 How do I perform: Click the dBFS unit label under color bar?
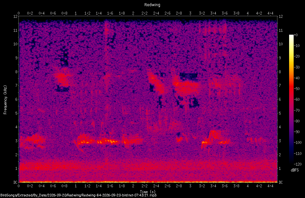[295, 170]
